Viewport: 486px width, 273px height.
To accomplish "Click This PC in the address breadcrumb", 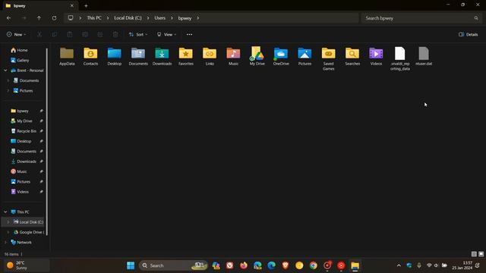I will [x=94, y=18].
